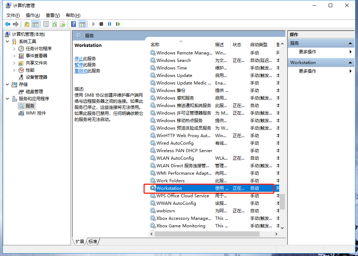358x256 pixels.
Task: Click the Properties toolbar icon
Action: click(x=46, y=24)
